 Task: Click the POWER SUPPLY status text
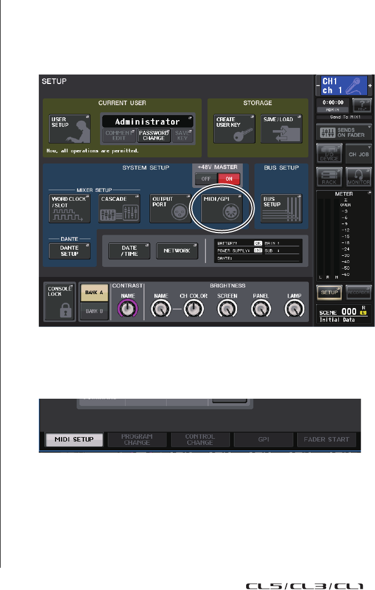[233, 251]
